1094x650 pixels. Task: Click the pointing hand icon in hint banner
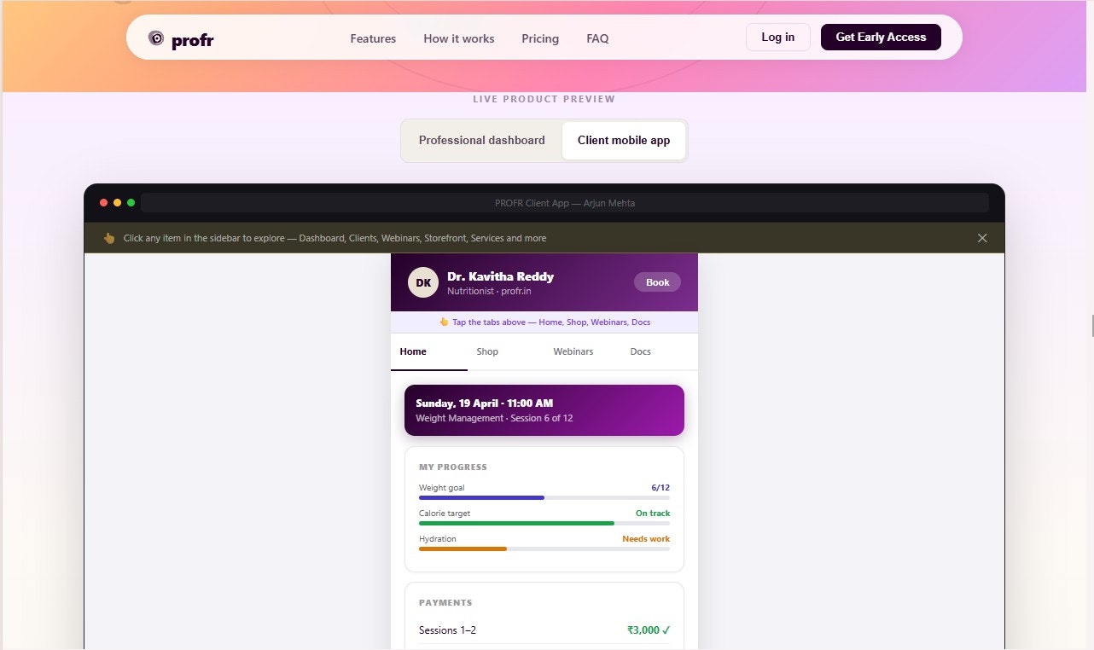pos(109,238)
